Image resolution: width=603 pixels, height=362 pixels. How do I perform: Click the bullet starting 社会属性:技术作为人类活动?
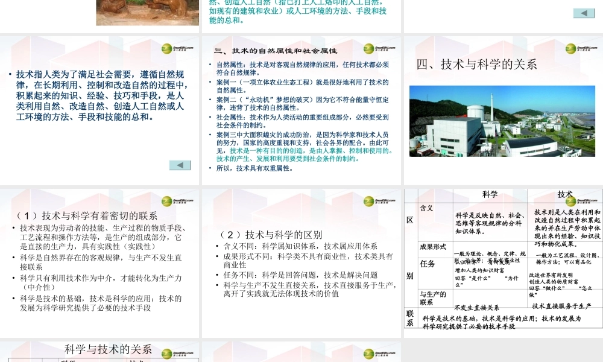[x=302, y=121]
